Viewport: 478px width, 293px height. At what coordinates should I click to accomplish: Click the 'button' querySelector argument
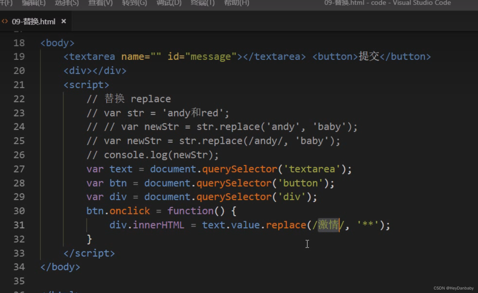[x=300, y=183]
